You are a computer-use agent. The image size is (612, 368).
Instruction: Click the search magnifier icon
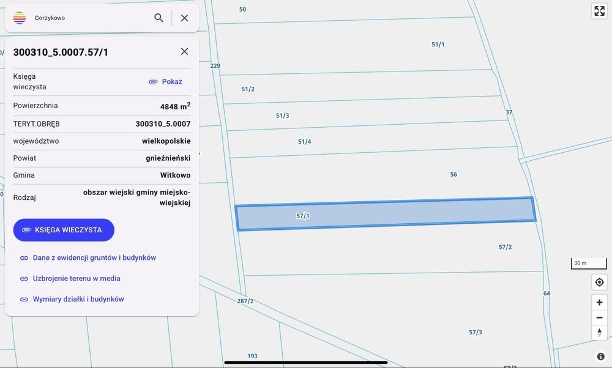tap(159, 18)
